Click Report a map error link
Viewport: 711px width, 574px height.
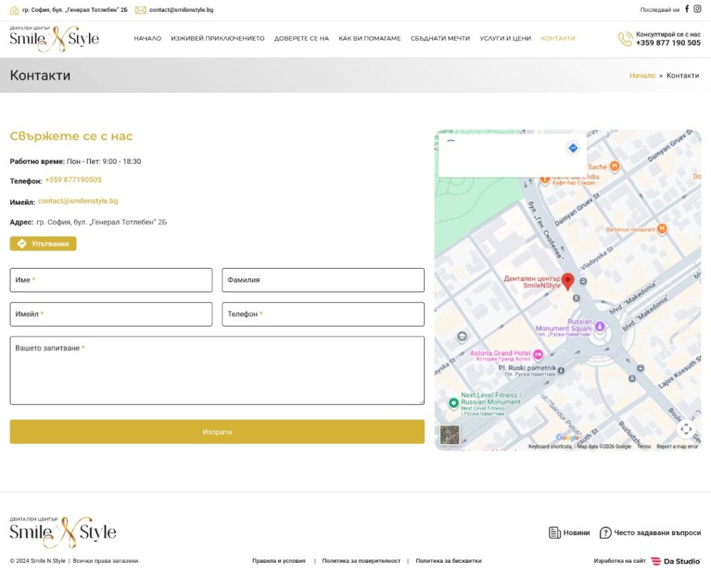(x=677, y=446)
